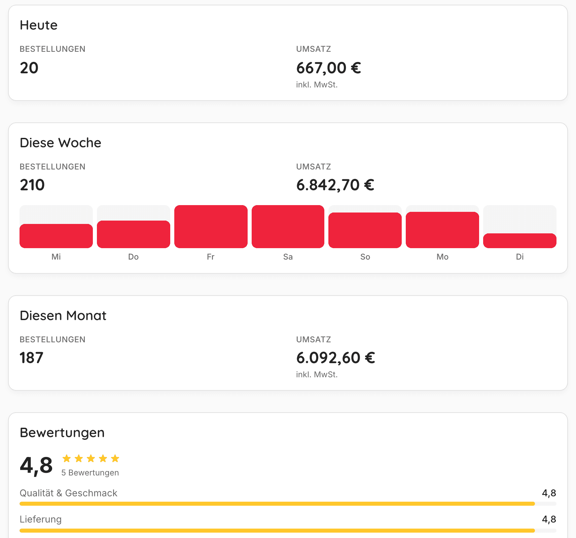Screen dimensions: 576x538
Task: Click the 'Sa' weekday label
Action: click(288, 257)
